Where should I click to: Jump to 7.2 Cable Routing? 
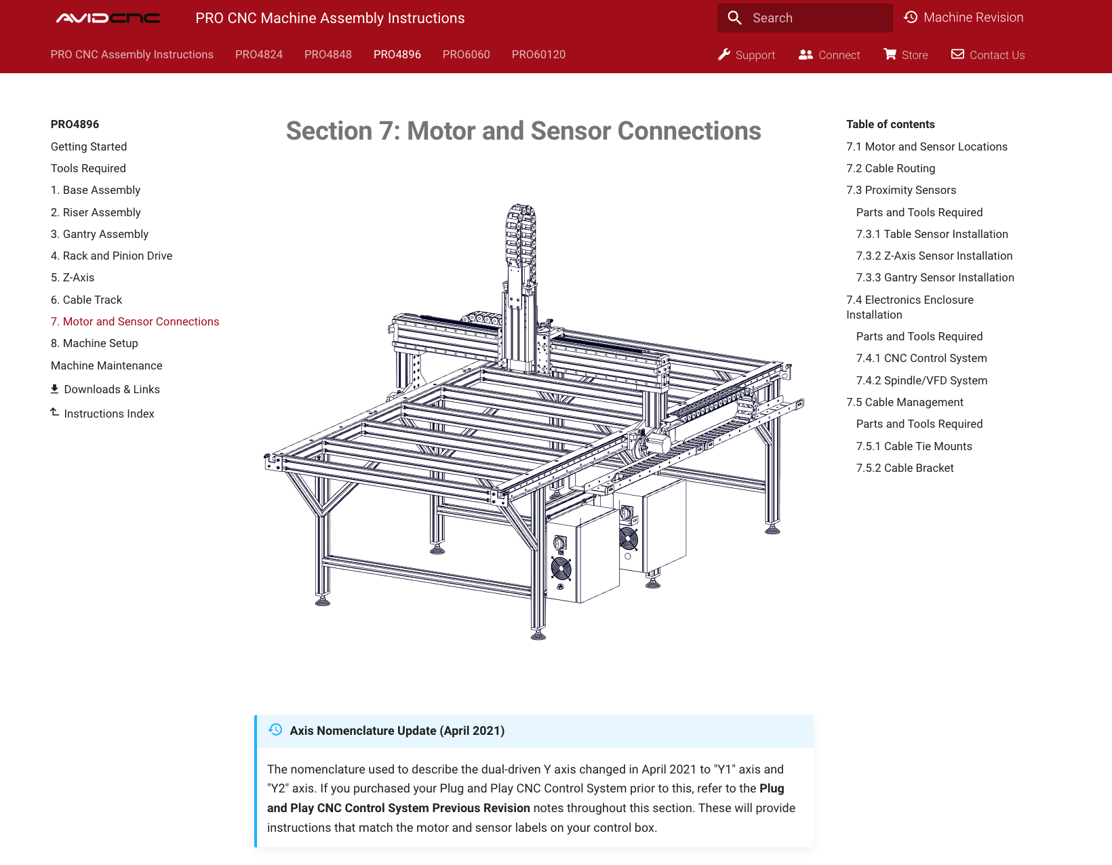coord(891,168)
